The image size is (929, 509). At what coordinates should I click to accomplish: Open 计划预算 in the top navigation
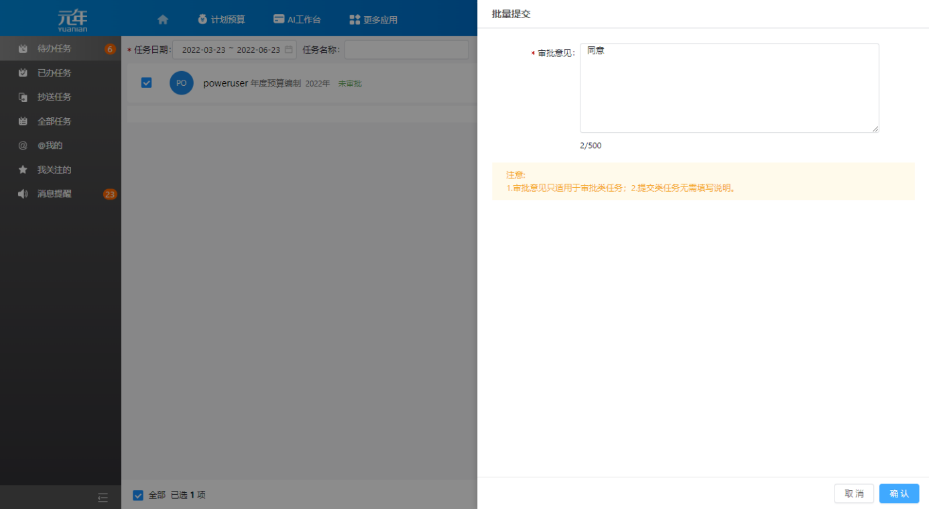[x=221, y=19]
